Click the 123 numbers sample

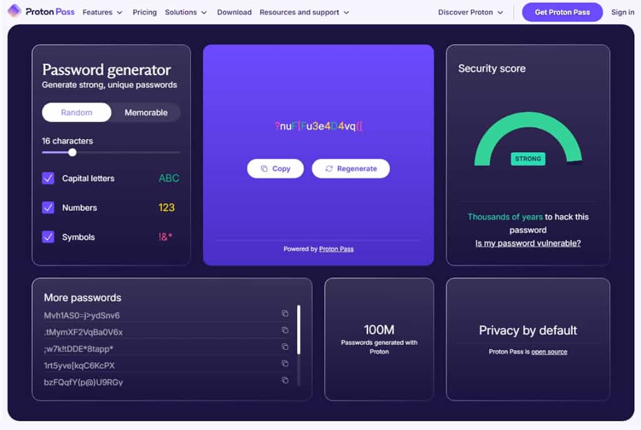(x=167, y=208)
